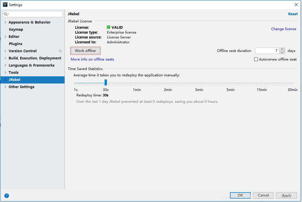Focus the settings search field

click(33, 14)
